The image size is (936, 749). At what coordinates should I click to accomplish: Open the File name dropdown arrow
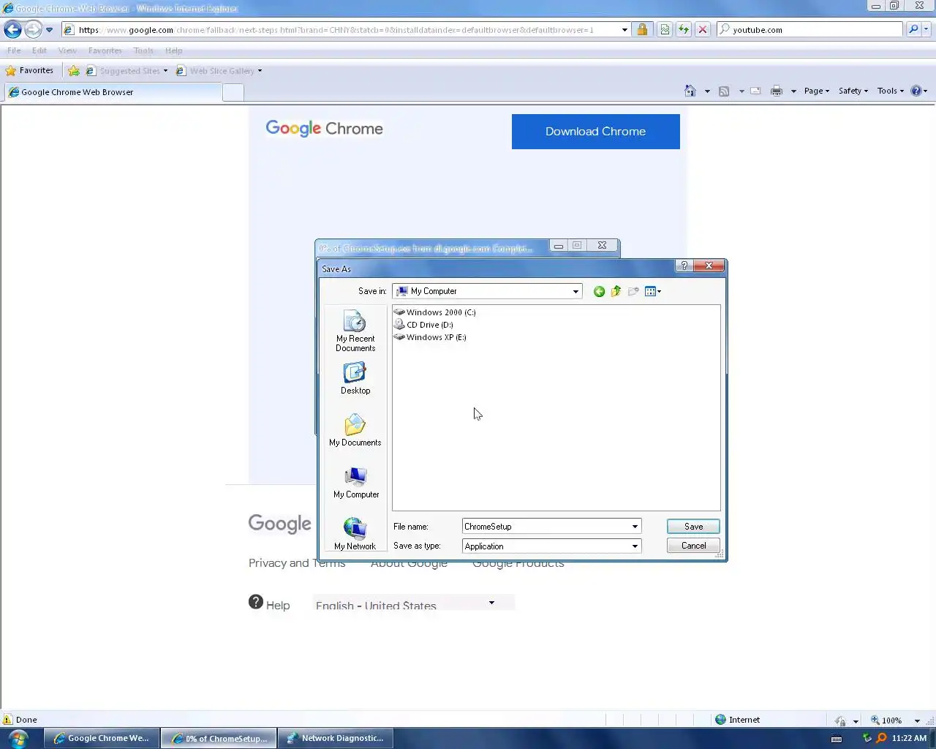tap(635, 527)
